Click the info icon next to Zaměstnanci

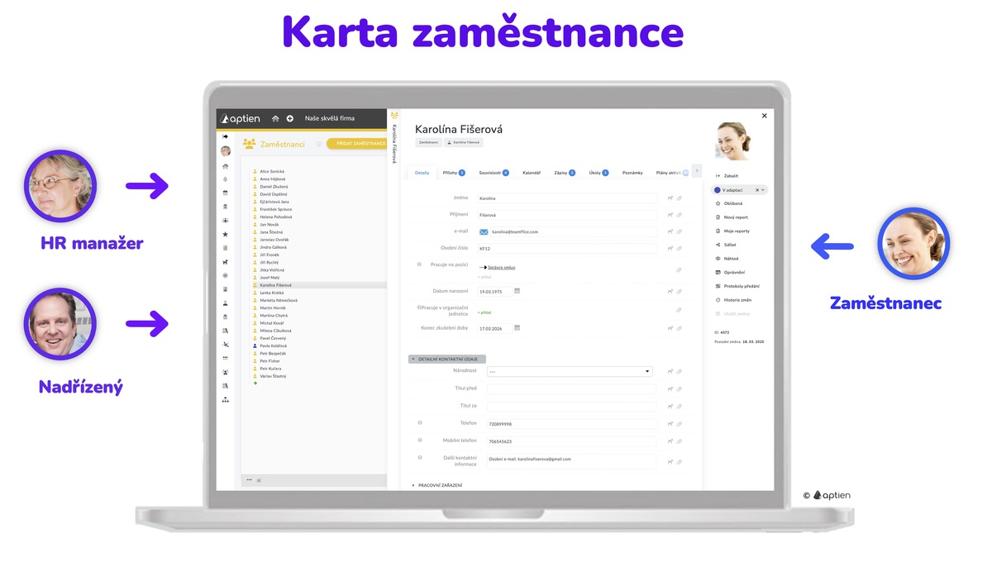319,144
